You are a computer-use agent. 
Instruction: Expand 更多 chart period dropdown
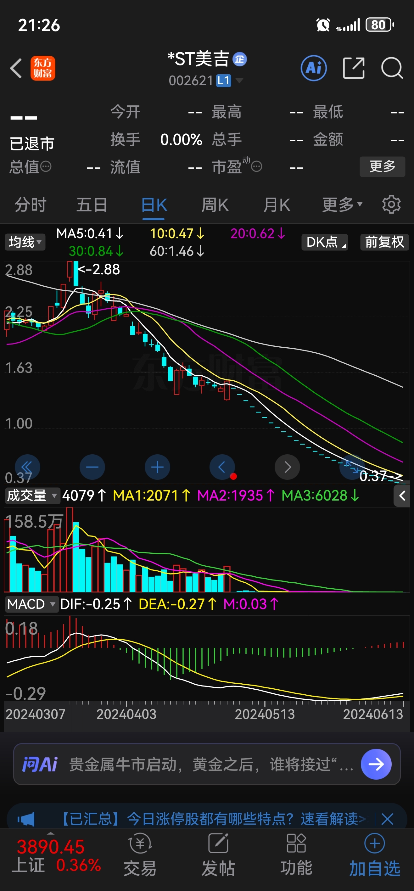tap(342, 205)
